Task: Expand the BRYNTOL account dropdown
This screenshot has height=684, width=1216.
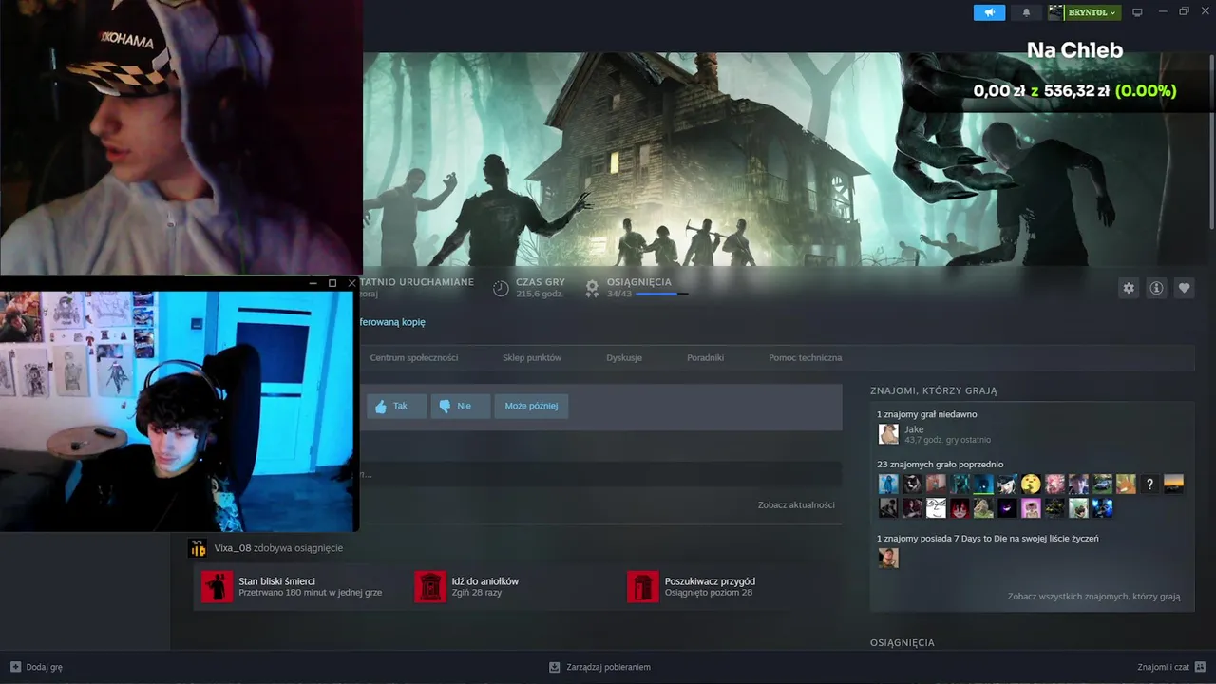Action: (x=1092, y=12)
